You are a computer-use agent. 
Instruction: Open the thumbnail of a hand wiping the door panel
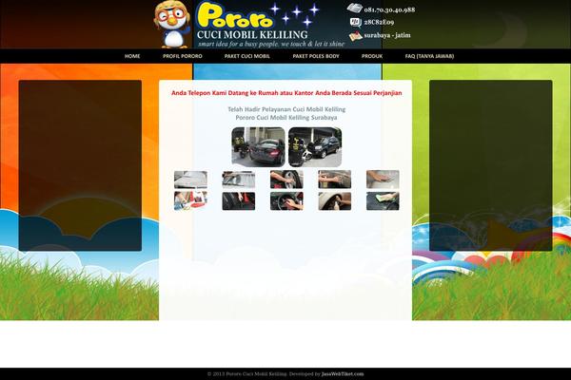335,180
